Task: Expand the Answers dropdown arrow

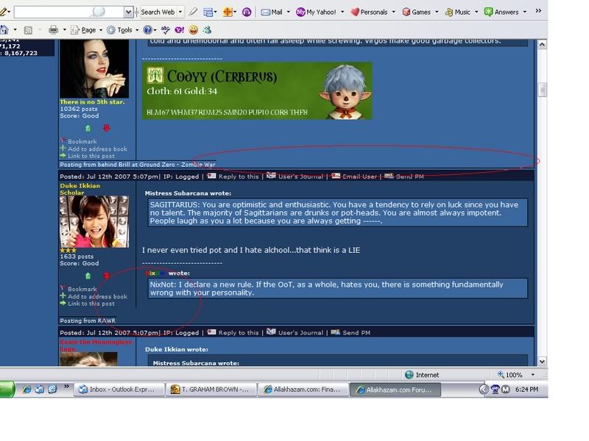Action: click(525, 12)
